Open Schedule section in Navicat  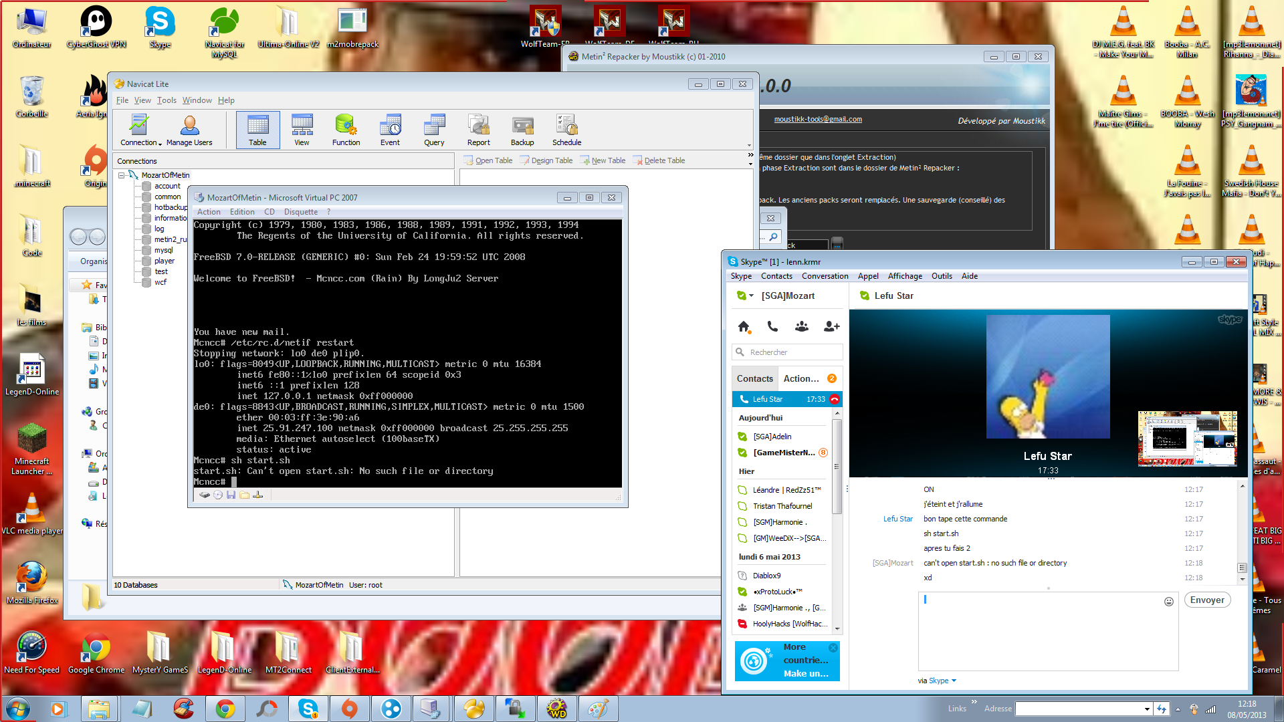[x=566, y=130]
